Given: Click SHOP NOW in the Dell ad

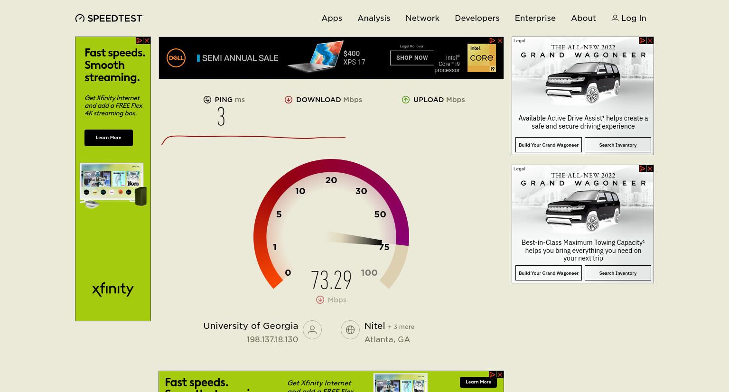Looking at the screenshot, I should click(412, 58).
